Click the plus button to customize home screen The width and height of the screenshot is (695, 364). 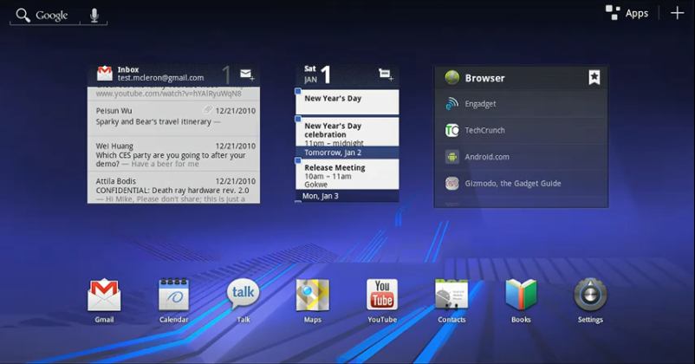pos(677,13)
